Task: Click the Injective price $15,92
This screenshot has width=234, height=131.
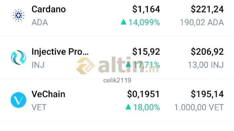Action: coord(146,52)
